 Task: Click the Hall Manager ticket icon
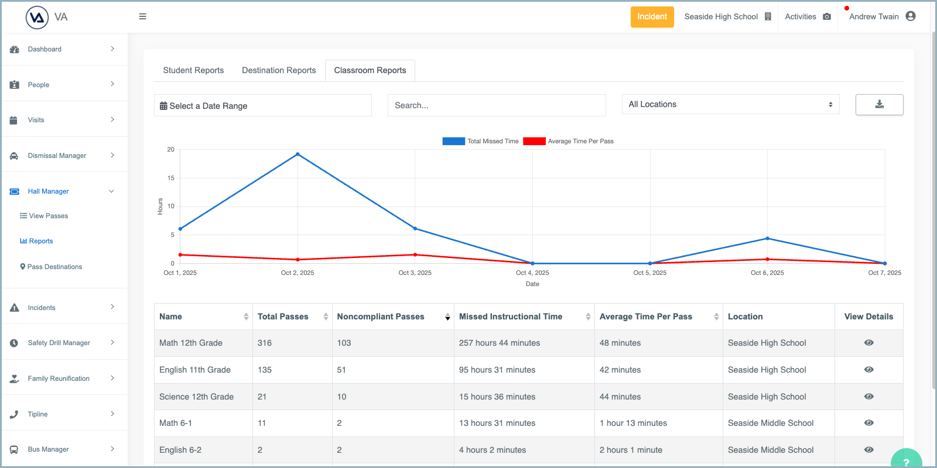point(15,191)
